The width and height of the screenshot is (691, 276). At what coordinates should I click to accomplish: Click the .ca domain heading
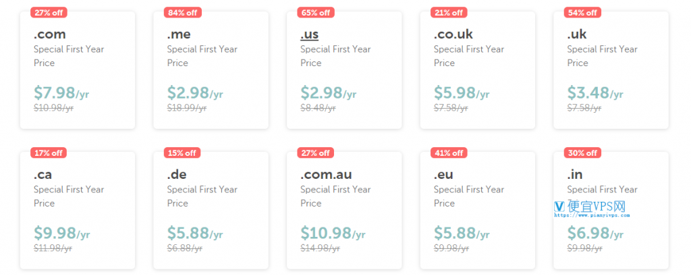click(x=43, y=175)
